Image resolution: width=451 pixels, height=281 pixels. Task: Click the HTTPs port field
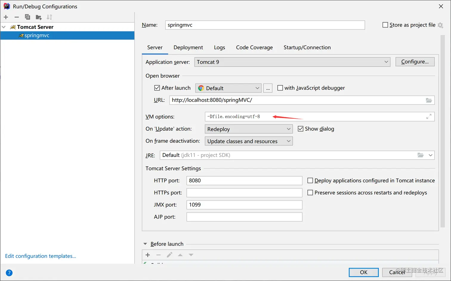pyautogui.click(x=244, y=193)
